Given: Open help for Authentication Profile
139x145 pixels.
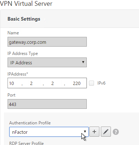Looking at the screenshot, I should coord(116,132).
